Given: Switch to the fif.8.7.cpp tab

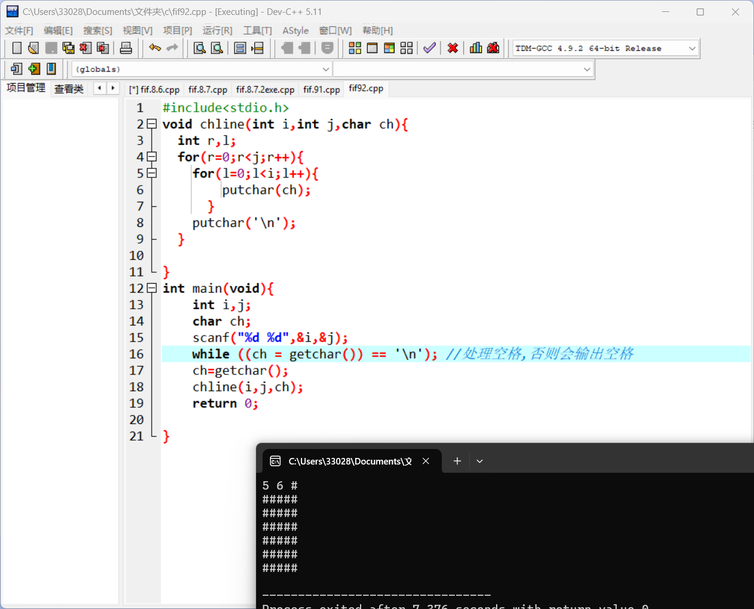Looking at the screenshot, I should point(208,90).
